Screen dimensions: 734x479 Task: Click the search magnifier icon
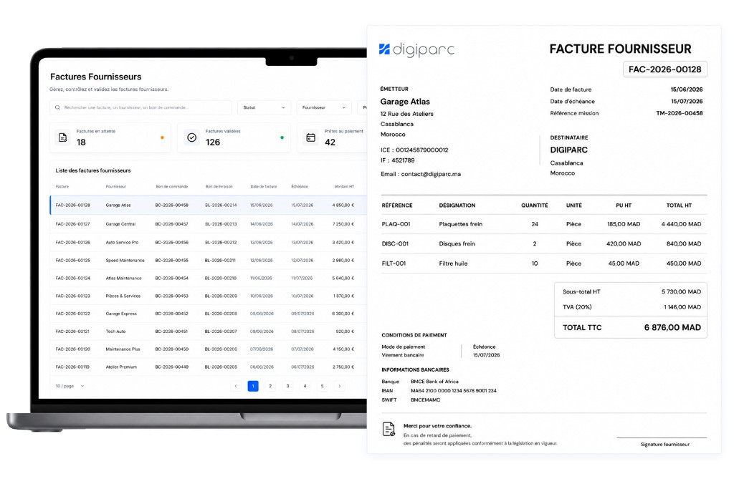coord(57,107)
